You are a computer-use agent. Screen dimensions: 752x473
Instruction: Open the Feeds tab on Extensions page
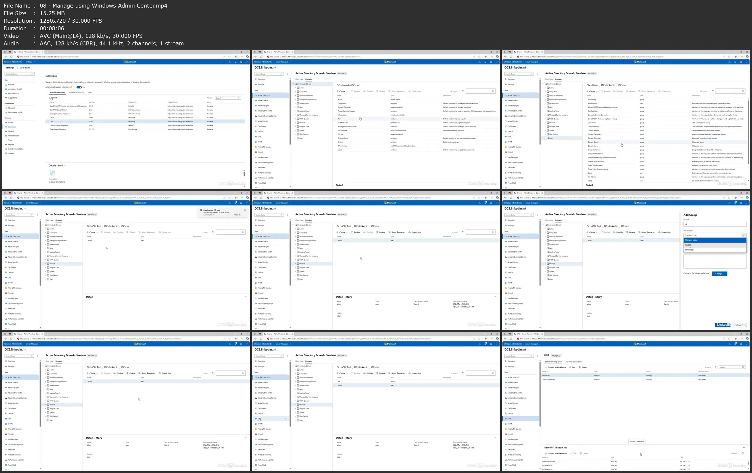pyautogui.click(x=90, y=92)
